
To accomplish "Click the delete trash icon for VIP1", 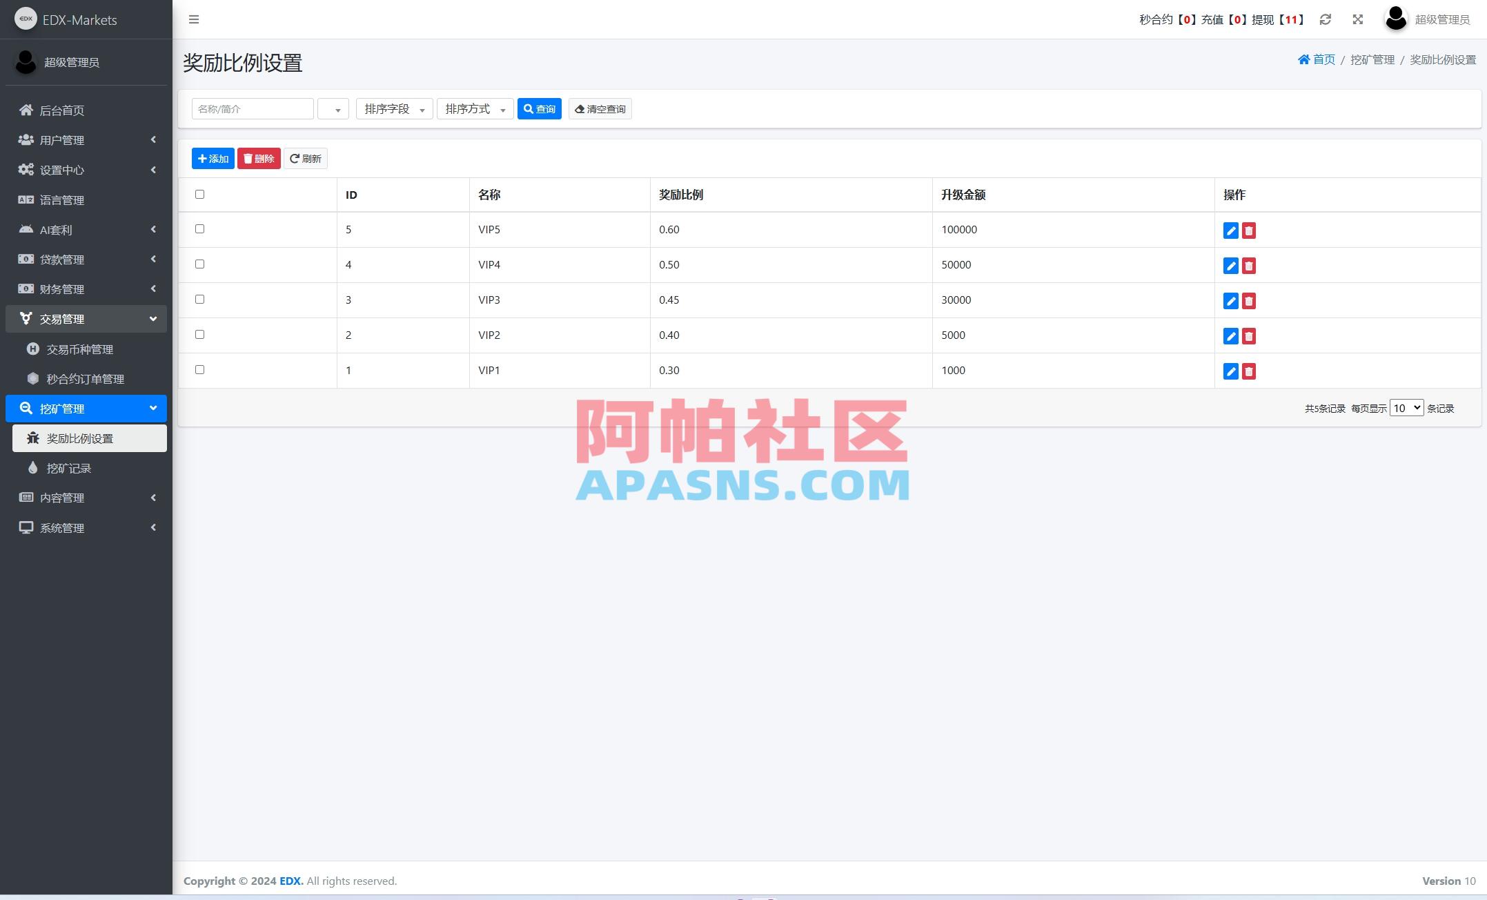I will click(1249, 371).
